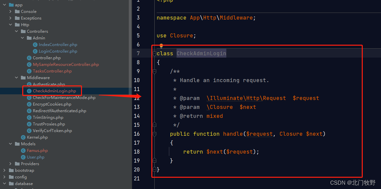Click CheckAdminLogin class name in editor

(201, 53)
